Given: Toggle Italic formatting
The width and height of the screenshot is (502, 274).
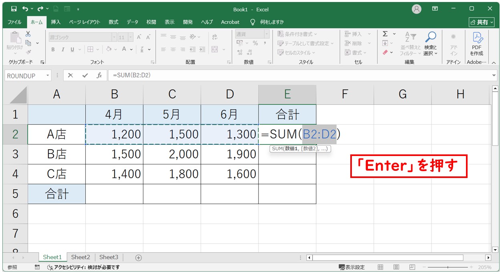Looking at the screenshot, I should point(62,50).
